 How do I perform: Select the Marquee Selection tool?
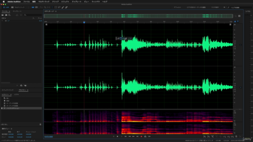56,7
